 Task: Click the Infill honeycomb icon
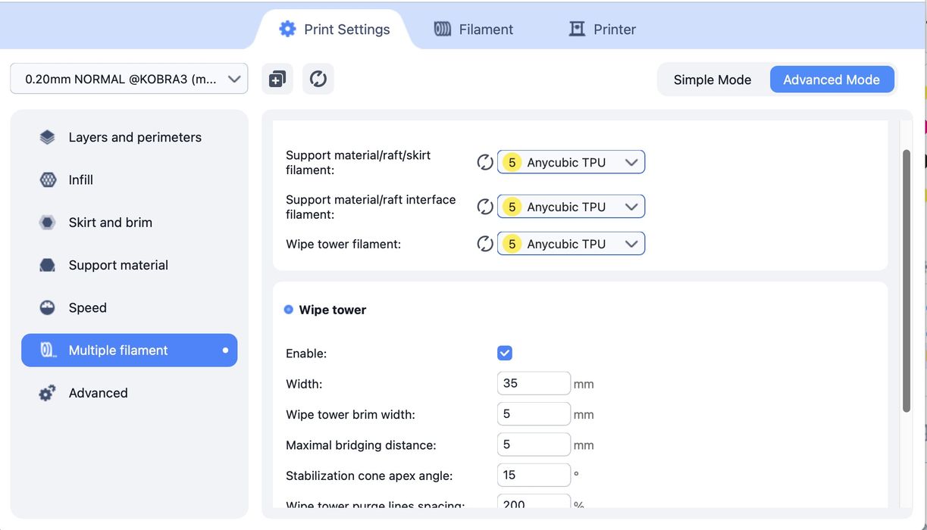pos(47,180)
